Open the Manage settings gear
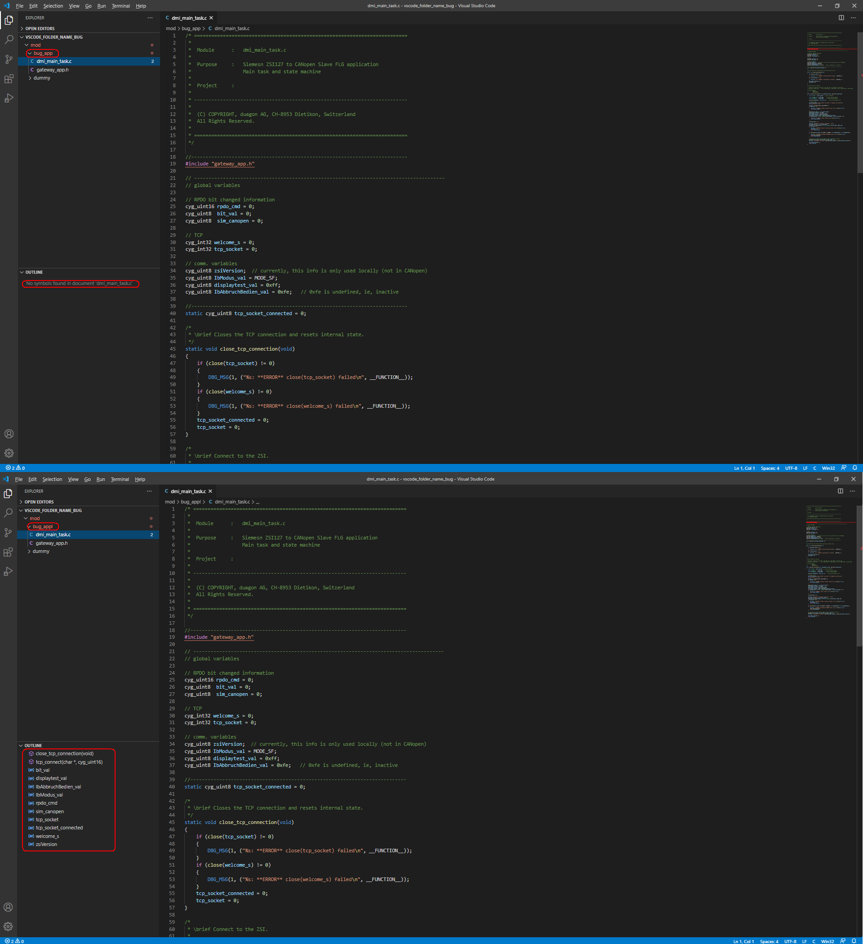Screen dimensions: 863x944 [x=9, y=453]
